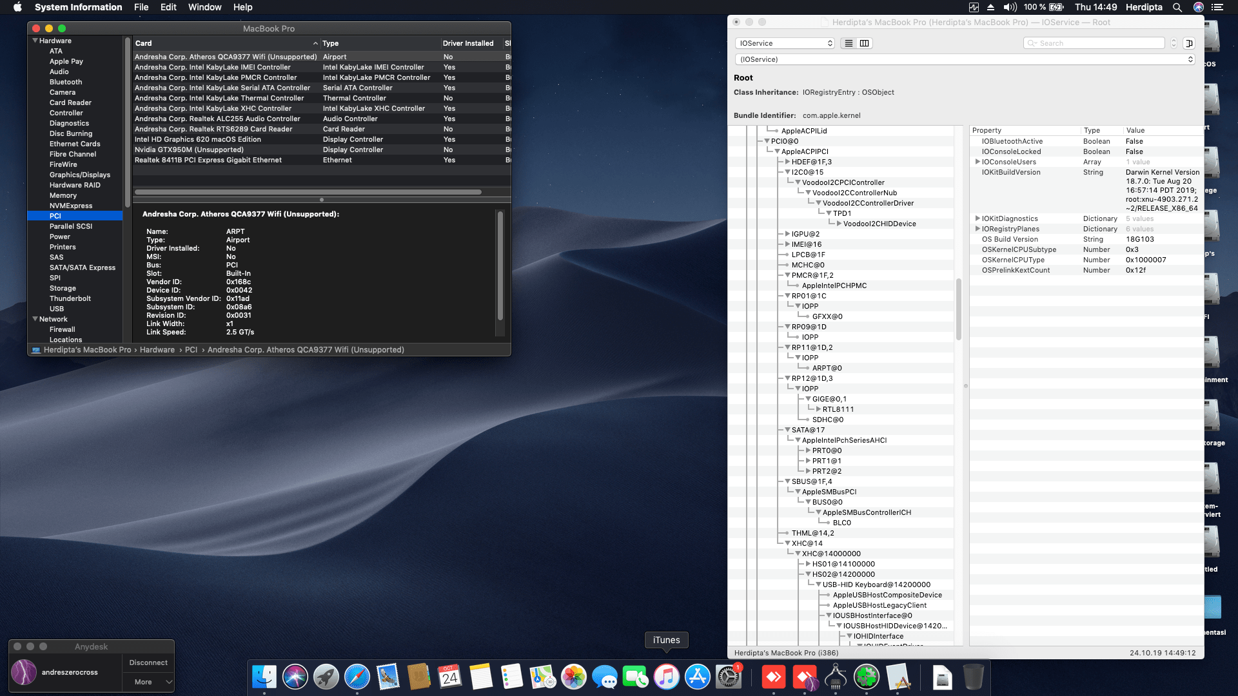The height and width of the screenshot is (696, 1238).
Task: Launch Safari from the Dock
Action: 357,677
